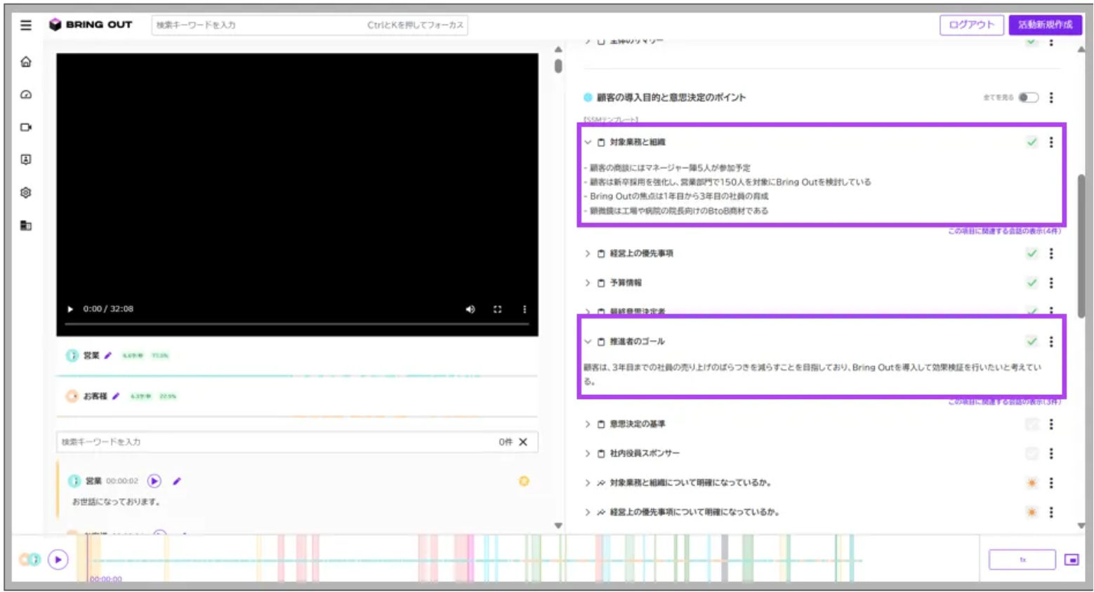Screen dimensions: 1094x592
Task: Toggle the 全てを見る switch
Action: pos(1028,97)
